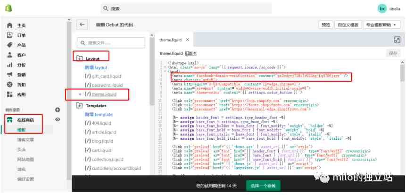Click the eye icon to view online store
The image size is (406, 195).
[x=58, y=119]
